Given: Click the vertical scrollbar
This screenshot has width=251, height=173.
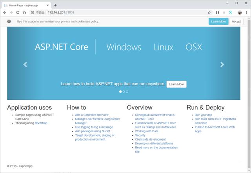Looking at the screenshot, I should (x=249, y=94).
